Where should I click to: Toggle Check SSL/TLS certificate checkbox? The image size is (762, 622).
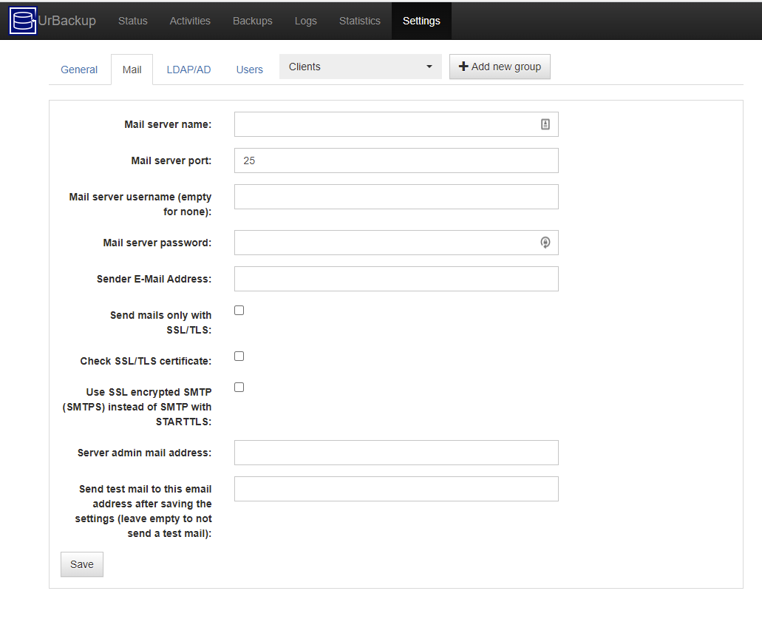click(239, 356)
